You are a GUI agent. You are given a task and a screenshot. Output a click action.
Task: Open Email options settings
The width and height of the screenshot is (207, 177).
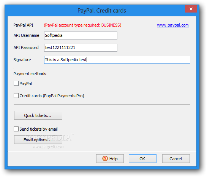tap(38, 140)
